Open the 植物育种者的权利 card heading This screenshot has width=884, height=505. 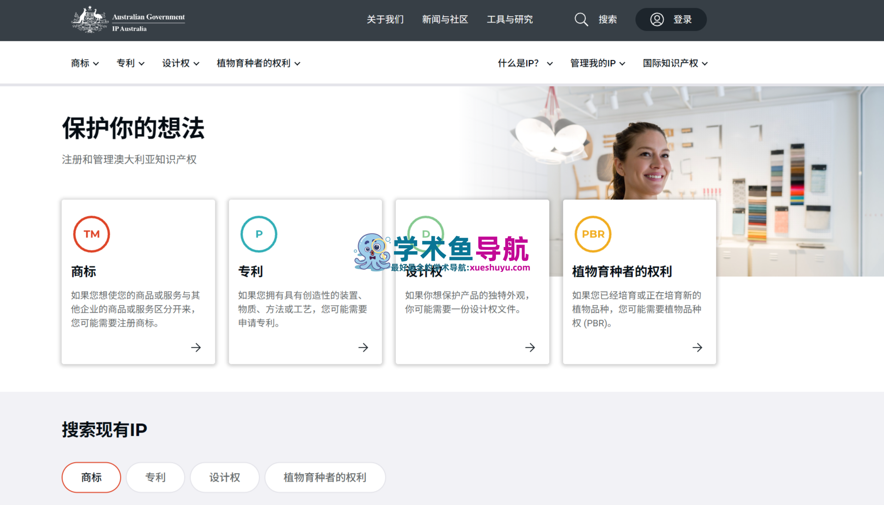click(x=622, y=271)
